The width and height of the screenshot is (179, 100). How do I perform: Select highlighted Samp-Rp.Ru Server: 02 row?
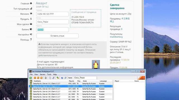click(x=71, y=86)
